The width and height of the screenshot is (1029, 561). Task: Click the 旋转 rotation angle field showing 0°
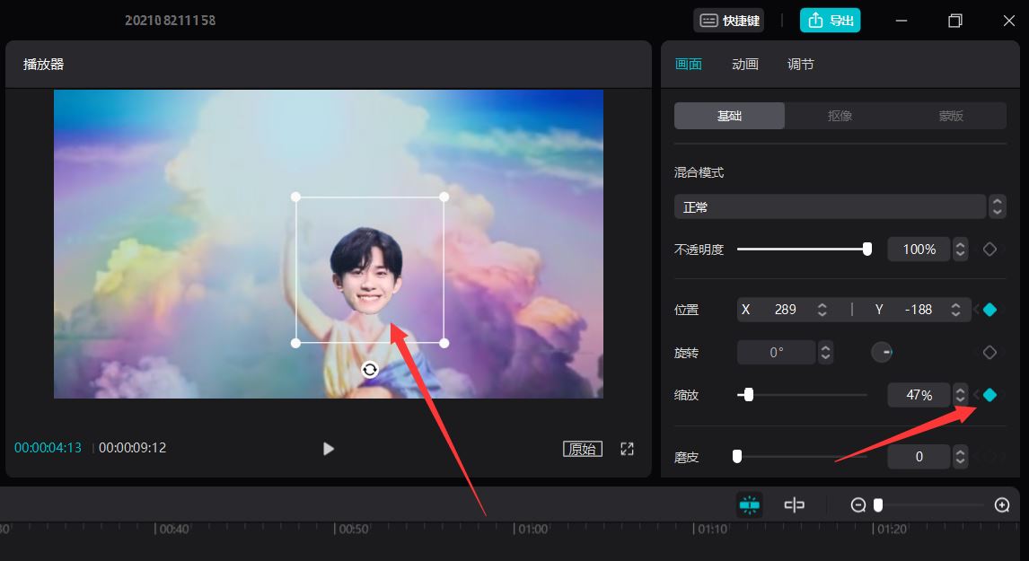[777, 353]
